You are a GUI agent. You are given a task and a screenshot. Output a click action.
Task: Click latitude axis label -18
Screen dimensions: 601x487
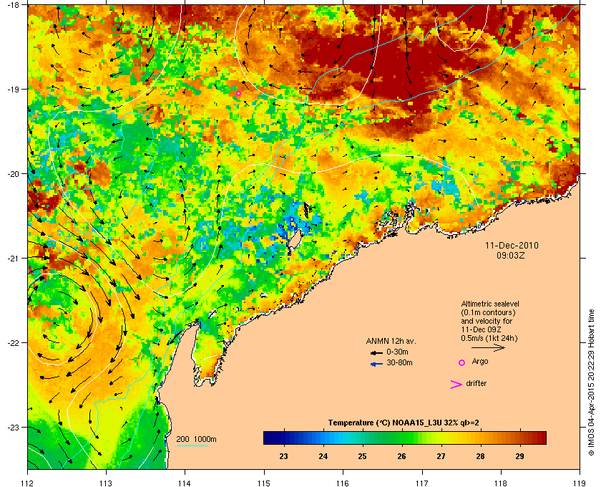(x=13, y=5)
